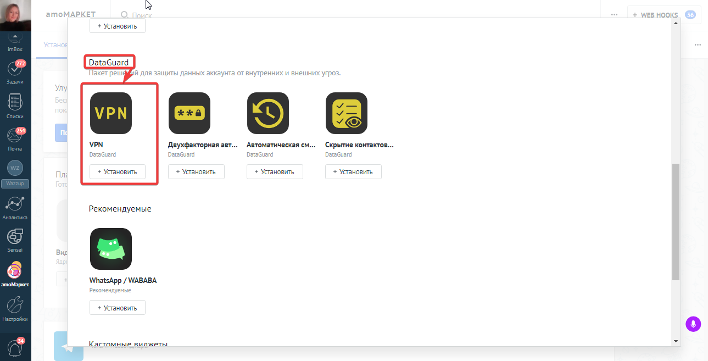708x361 pixels.
Task: Click the Скрытие контактов... title text
Action: (360, 145)
